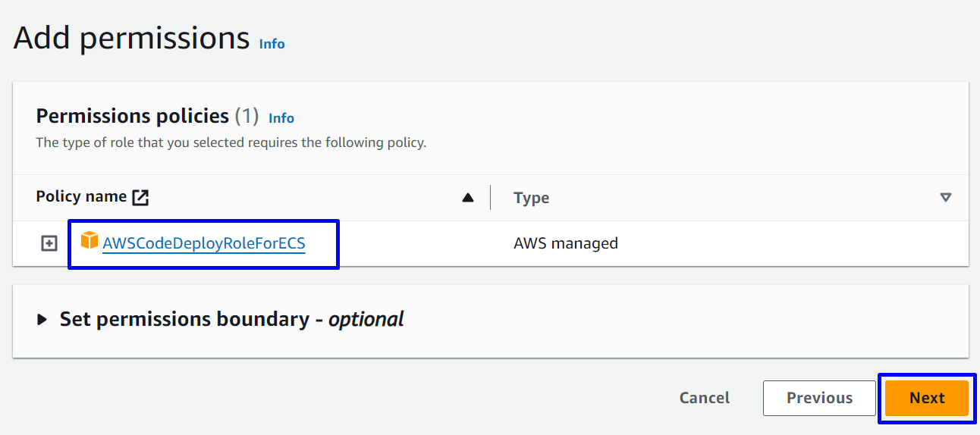Click the Permissions policies section heading
Viewport: 980px width, 435px height.
(133, 116)
